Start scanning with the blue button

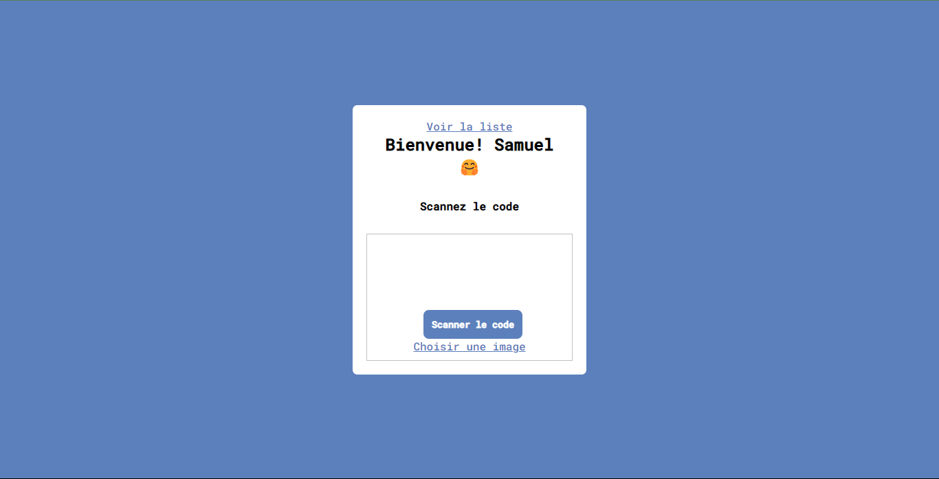tap(473, 324)
